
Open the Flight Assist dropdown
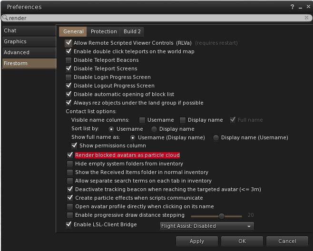tap(206, 226)
